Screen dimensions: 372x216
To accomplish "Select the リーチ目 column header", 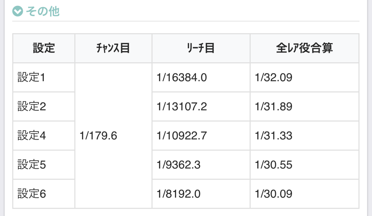I will (201, 48).
